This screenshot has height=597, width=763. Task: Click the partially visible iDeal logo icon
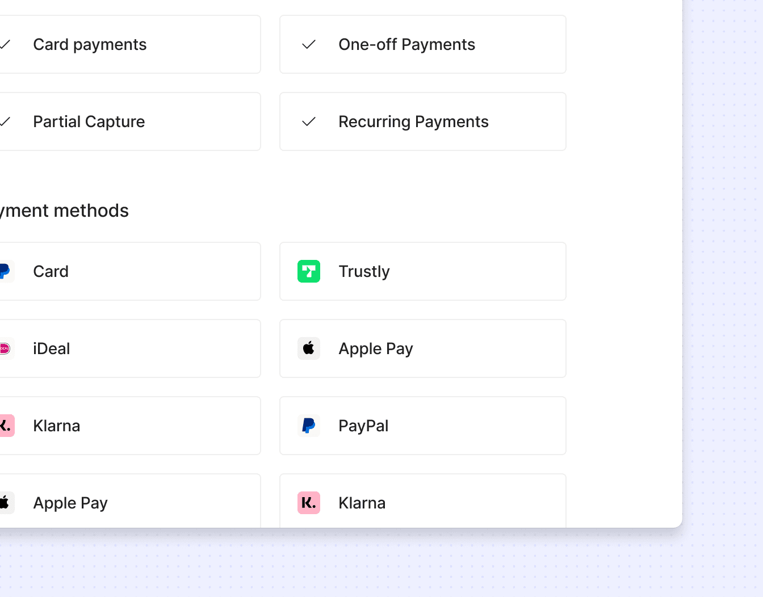(6, 348)
